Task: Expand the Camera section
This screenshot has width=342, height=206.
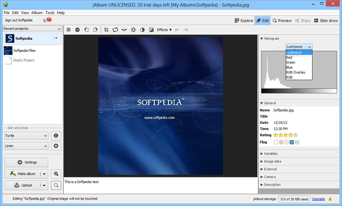Action: 261,177
